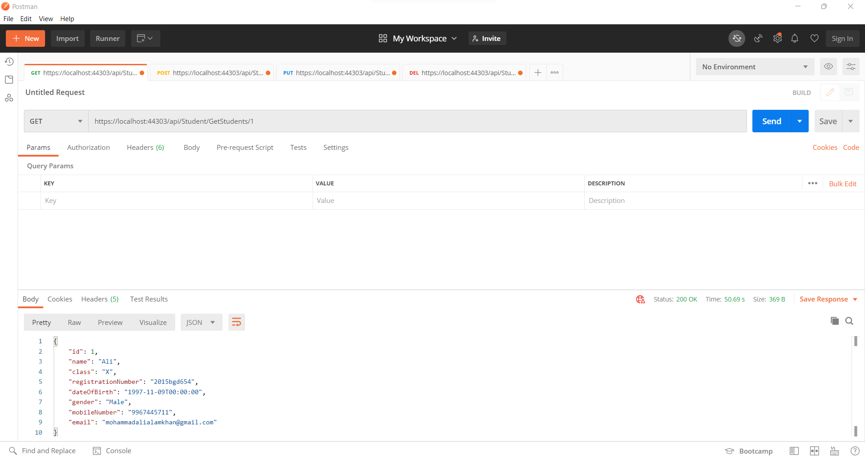Toggle the two-pane layout in the status bar
Screen dimensions: 865x459
click(x=815, y=450)
